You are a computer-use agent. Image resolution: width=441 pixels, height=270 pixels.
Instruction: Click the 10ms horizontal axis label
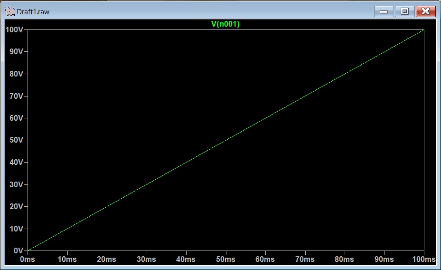point(67,259)
